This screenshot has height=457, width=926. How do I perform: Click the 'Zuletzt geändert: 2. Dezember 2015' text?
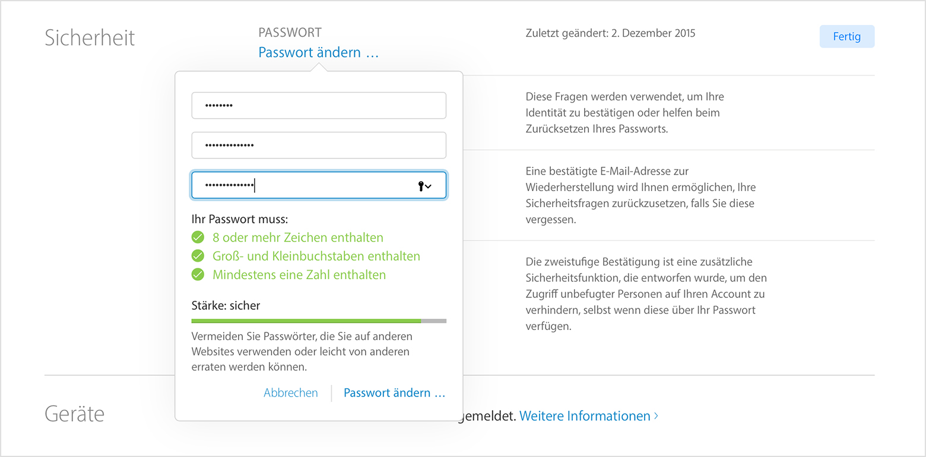coord(610,33)
